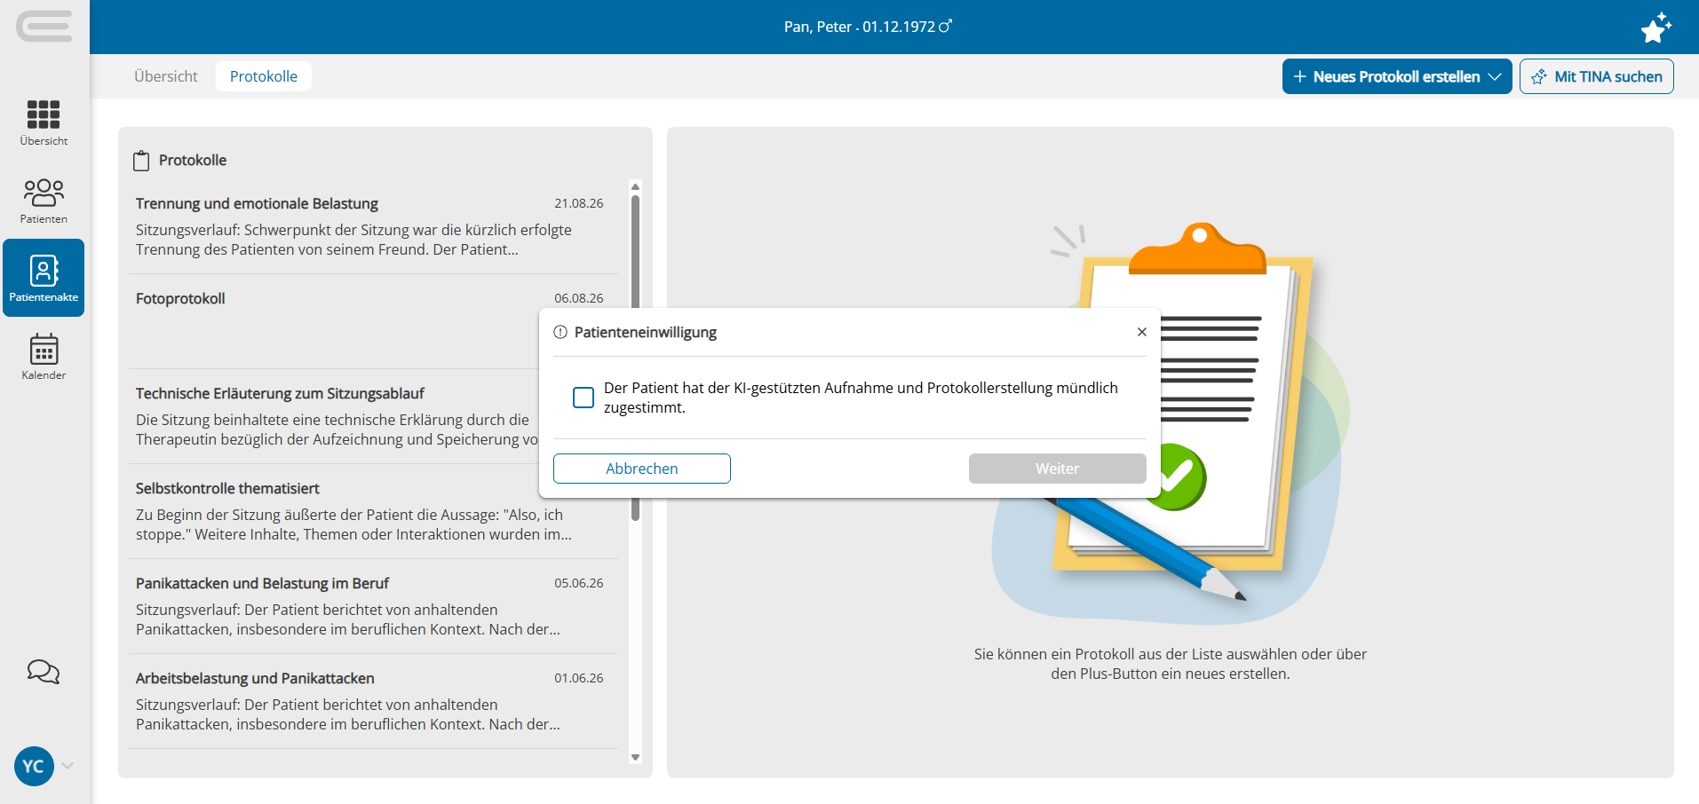
Task: Close the Patienteneinwilligung dialog
Action: (x=1142, y=332)
